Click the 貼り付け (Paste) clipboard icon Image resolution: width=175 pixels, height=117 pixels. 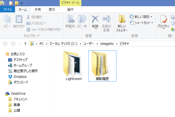pos(19,21)
